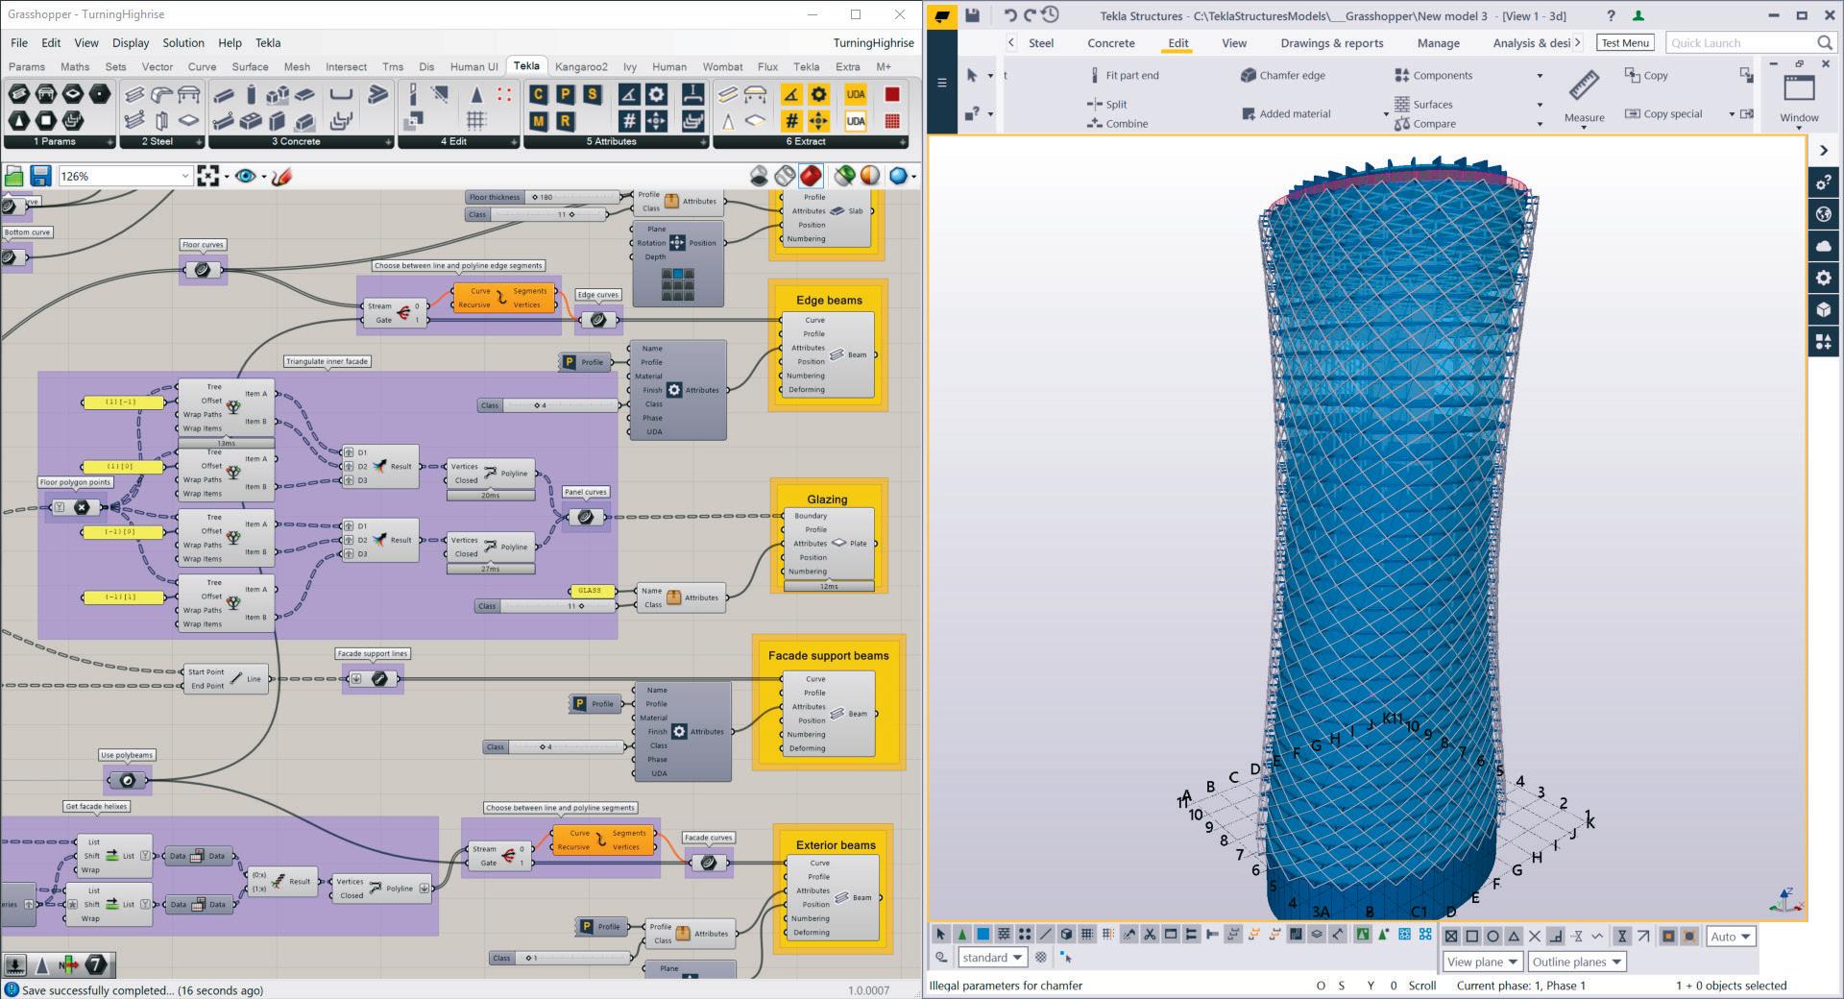This screenshot has height=999, width=1844.
Task: Click the Chamfer edge tool
Action: point(1282,75)
